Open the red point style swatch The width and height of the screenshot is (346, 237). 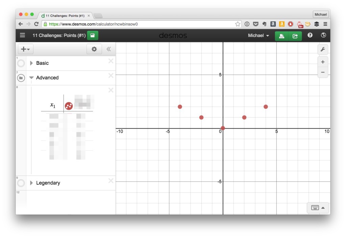click(x=69, y=106)
